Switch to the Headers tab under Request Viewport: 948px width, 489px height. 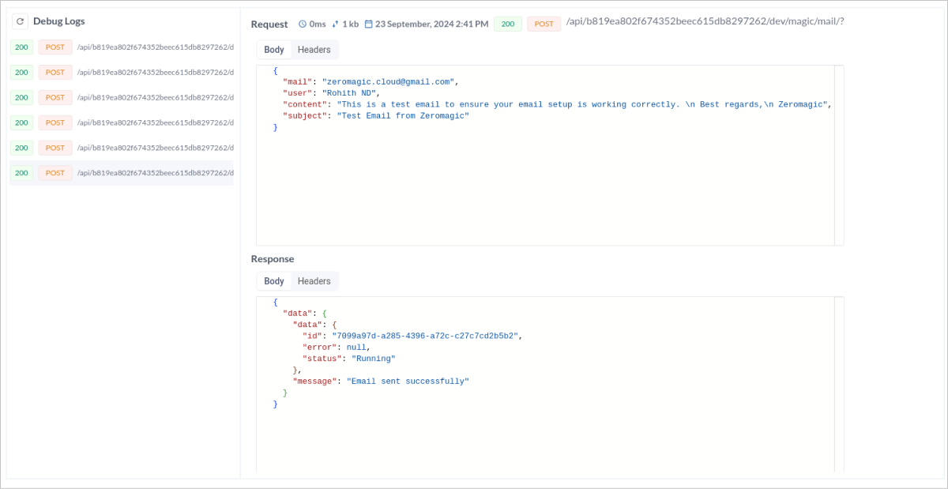coord(314,49)
